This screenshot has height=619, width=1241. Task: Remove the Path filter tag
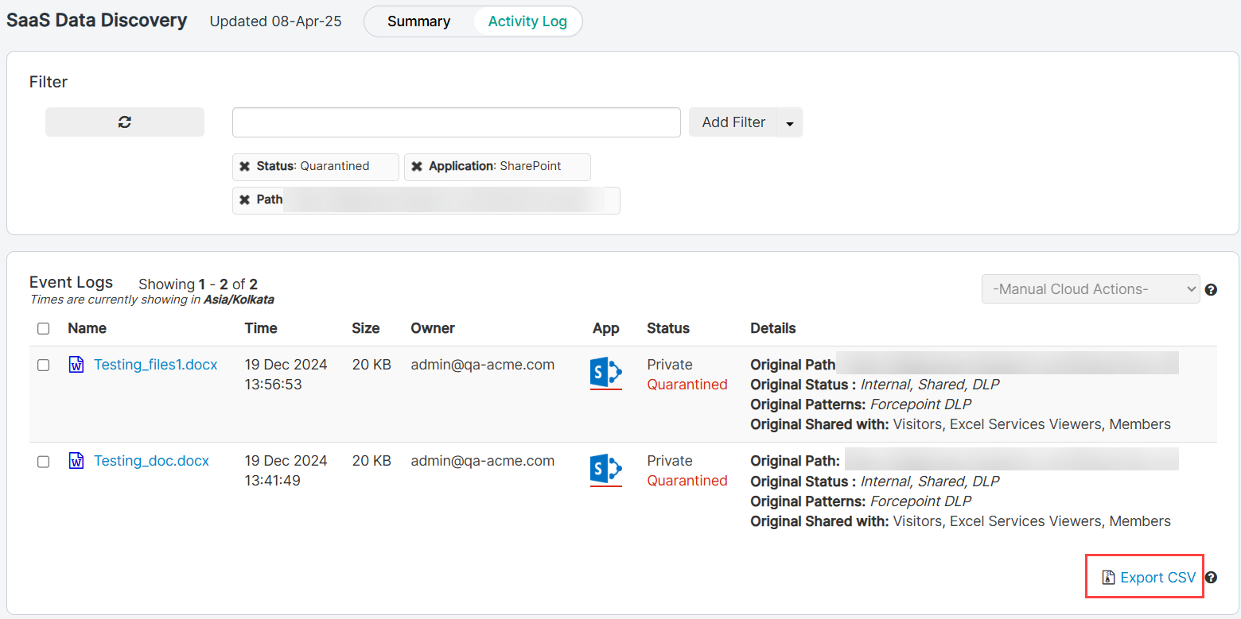(245, 200)
